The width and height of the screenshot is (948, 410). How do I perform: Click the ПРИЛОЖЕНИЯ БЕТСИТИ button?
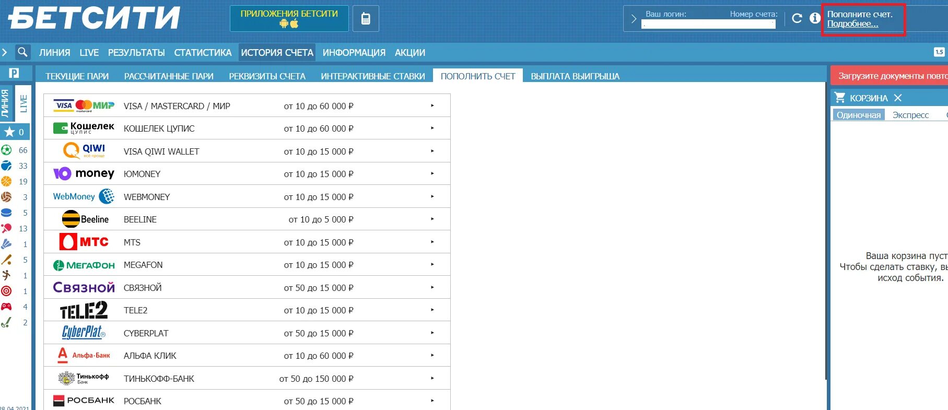(x=289, y=18)
